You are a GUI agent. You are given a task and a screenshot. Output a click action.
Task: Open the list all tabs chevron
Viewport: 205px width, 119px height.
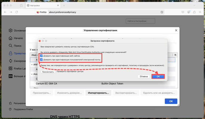tap(194, 6)
